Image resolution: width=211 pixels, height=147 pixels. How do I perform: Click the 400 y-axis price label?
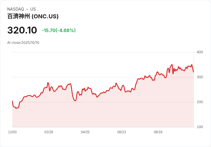tap(200, 52)
